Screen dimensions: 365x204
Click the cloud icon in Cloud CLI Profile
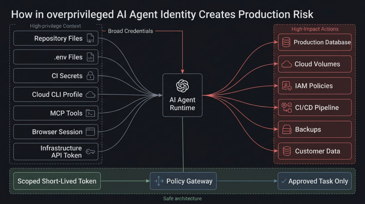(x=91, y=95)
